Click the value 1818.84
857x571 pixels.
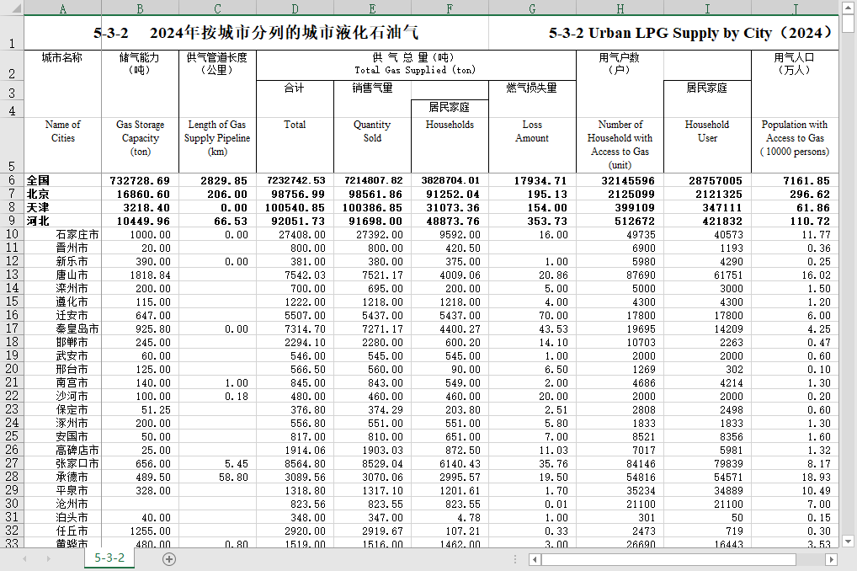click(151, 275)
